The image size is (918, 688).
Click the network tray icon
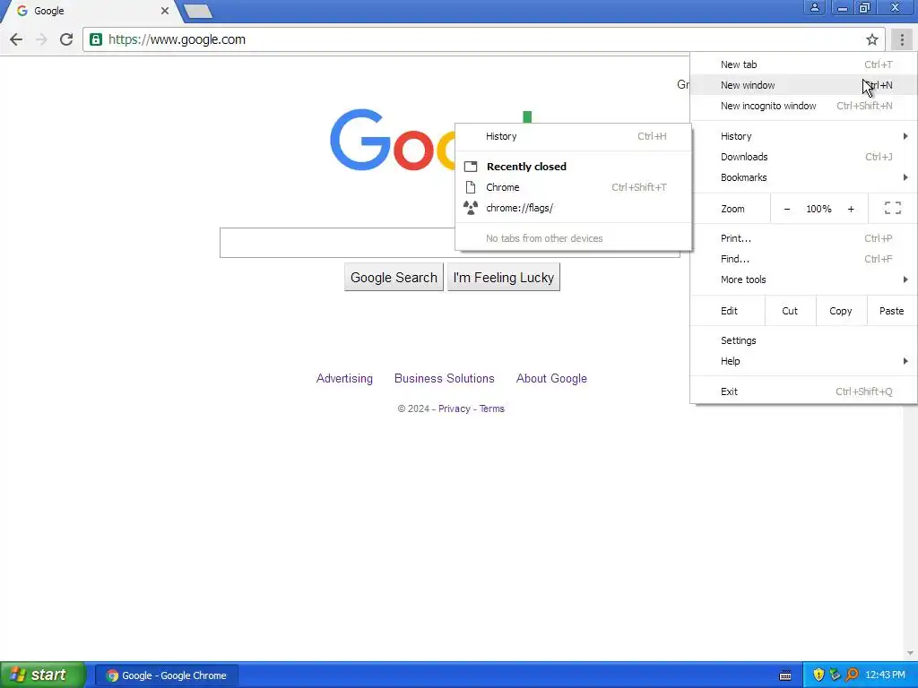pos(836,675)
